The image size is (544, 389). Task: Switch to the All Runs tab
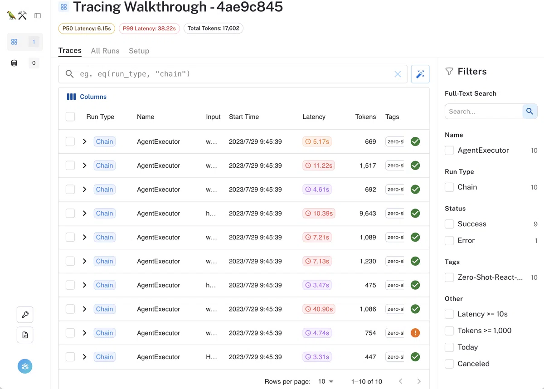coord(105,51)
